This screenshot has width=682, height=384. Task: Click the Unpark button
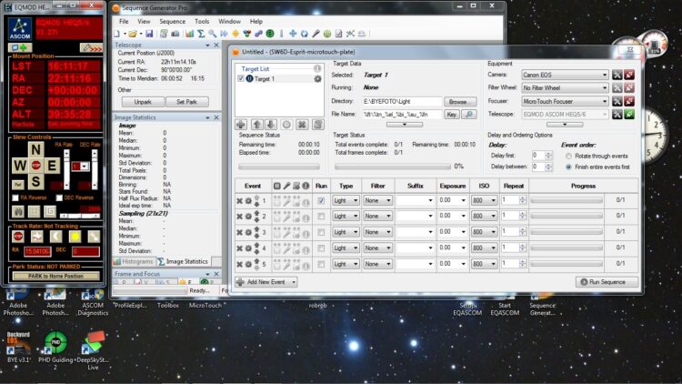click(143, 102)
